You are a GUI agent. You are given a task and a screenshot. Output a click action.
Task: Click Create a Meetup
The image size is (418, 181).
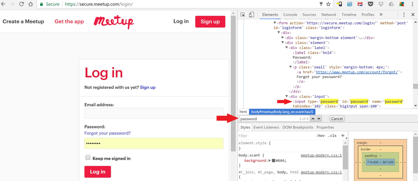pyautogui.click(x=24, y=21)
